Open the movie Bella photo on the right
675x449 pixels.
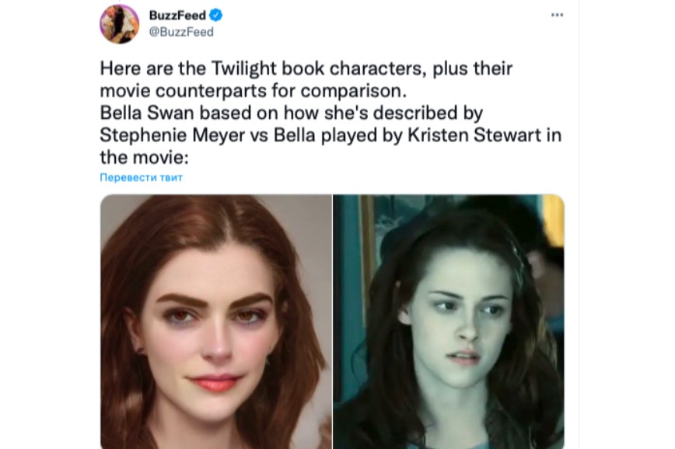coord(449,322)
